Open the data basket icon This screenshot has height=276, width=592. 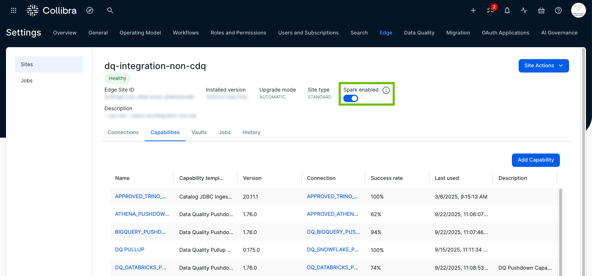pos(541,11)
